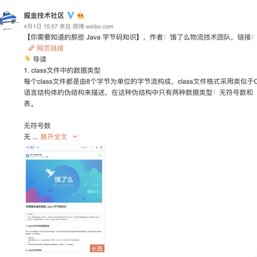Click the 微博 weibo.com source link
The height and width of the screenshot is (257, 257).
pos(93,26)
